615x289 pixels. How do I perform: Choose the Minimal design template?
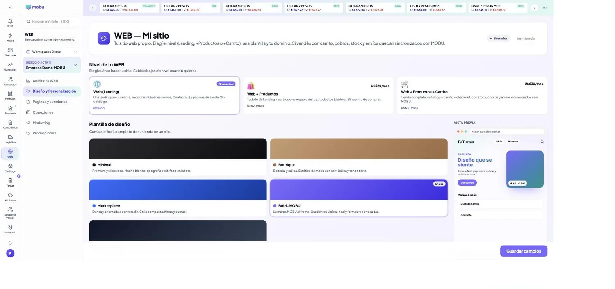(178, 157)
